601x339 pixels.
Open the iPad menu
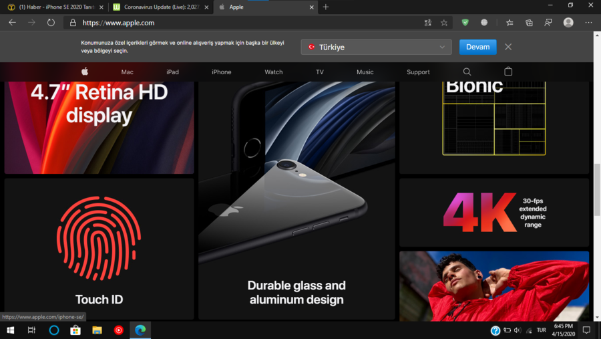172,72
